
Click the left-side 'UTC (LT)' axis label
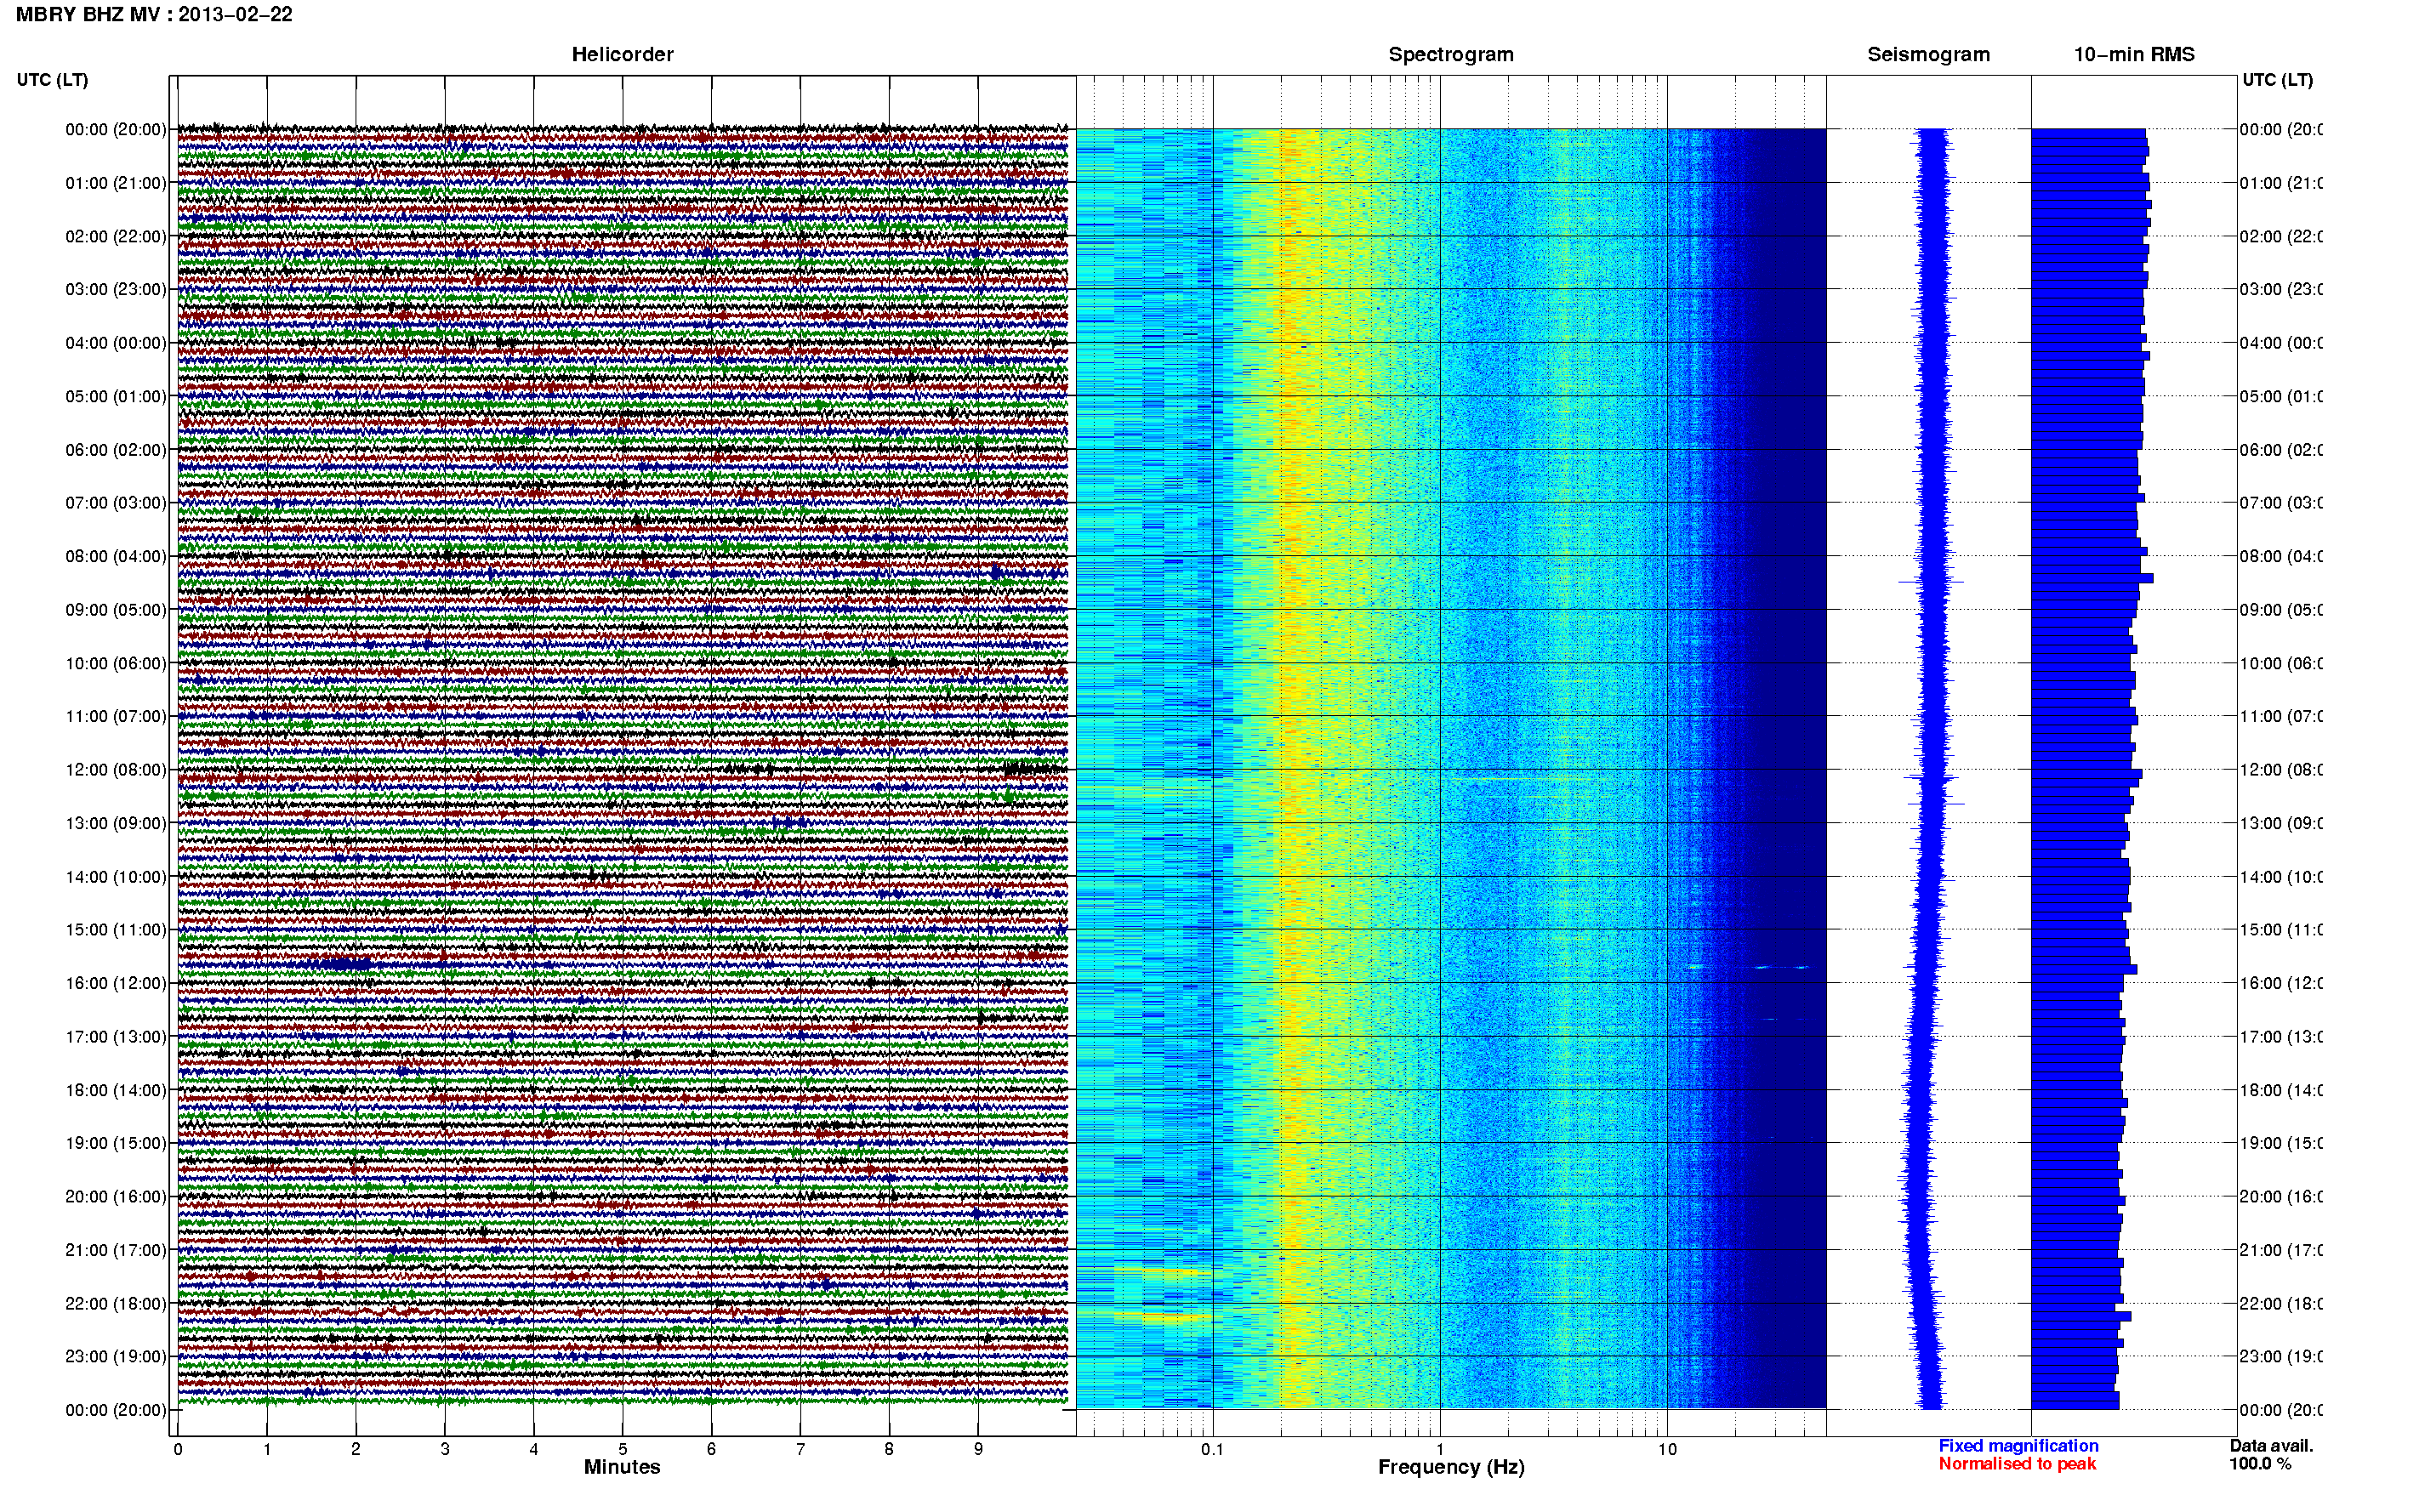(x=52, y=80)
